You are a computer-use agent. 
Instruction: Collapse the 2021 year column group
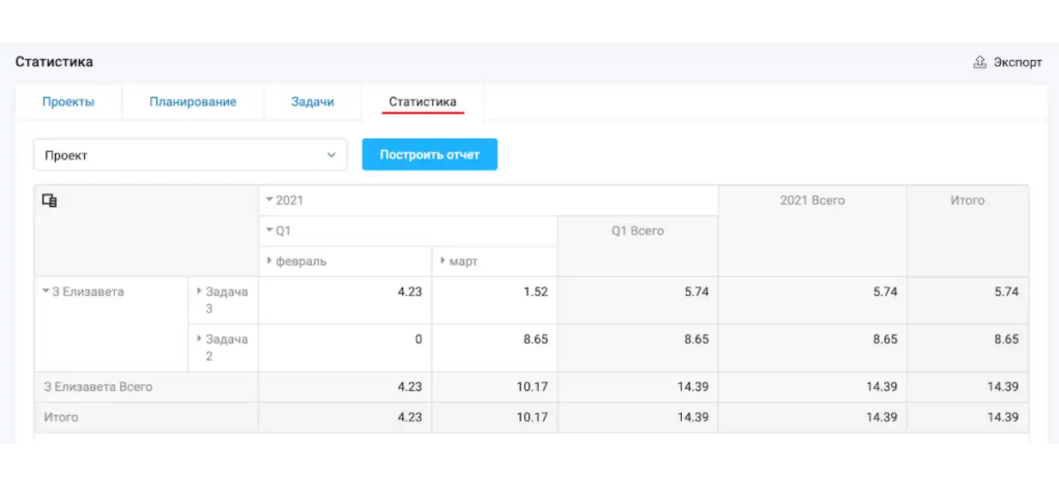pyautogui.click(x=269, y=200)
